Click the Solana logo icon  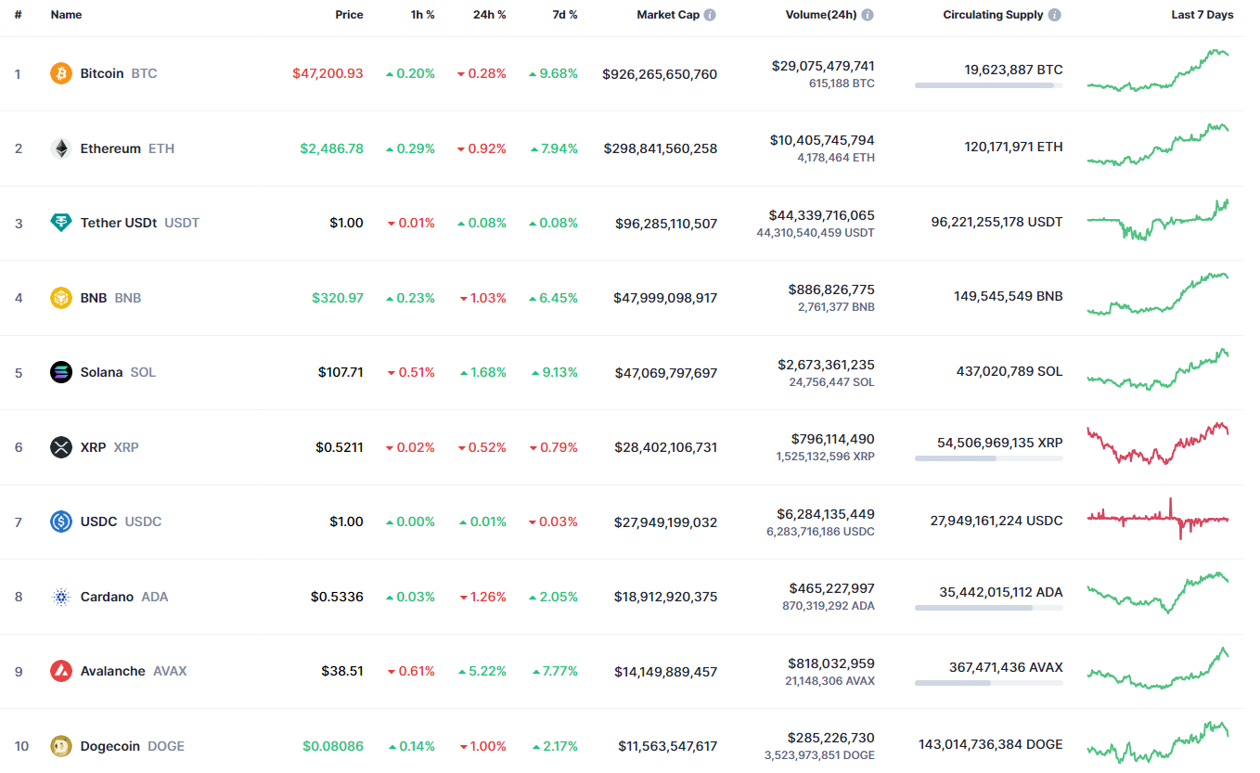[61, 372]
